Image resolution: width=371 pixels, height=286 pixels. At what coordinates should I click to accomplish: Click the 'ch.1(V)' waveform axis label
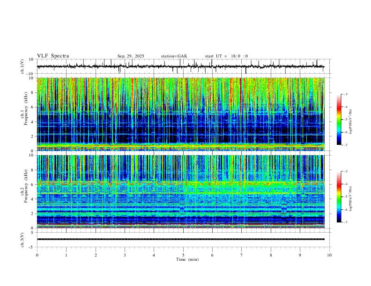tap(22, 66)
